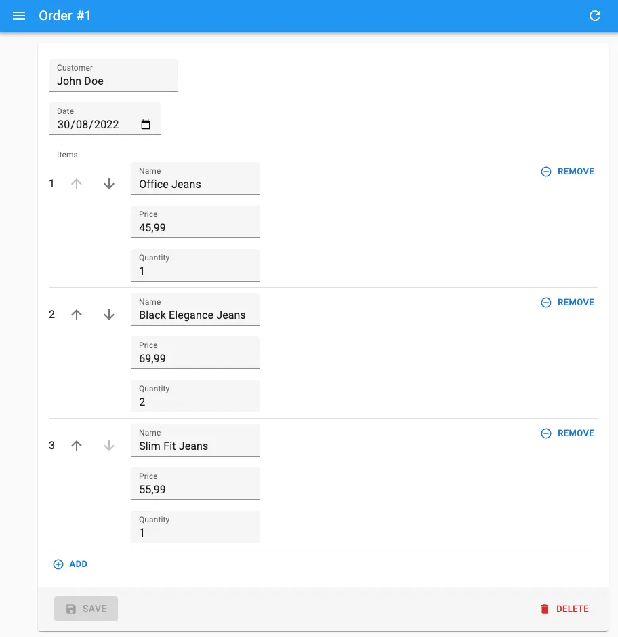Edit the 55,99 price field
Image resolution: width=618 pixels, height=637 pixels.
coord(195,490)
